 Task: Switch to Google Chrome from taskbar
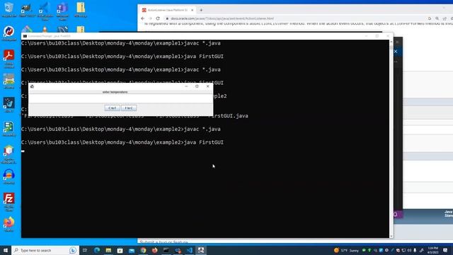click(x=143, y=250)
